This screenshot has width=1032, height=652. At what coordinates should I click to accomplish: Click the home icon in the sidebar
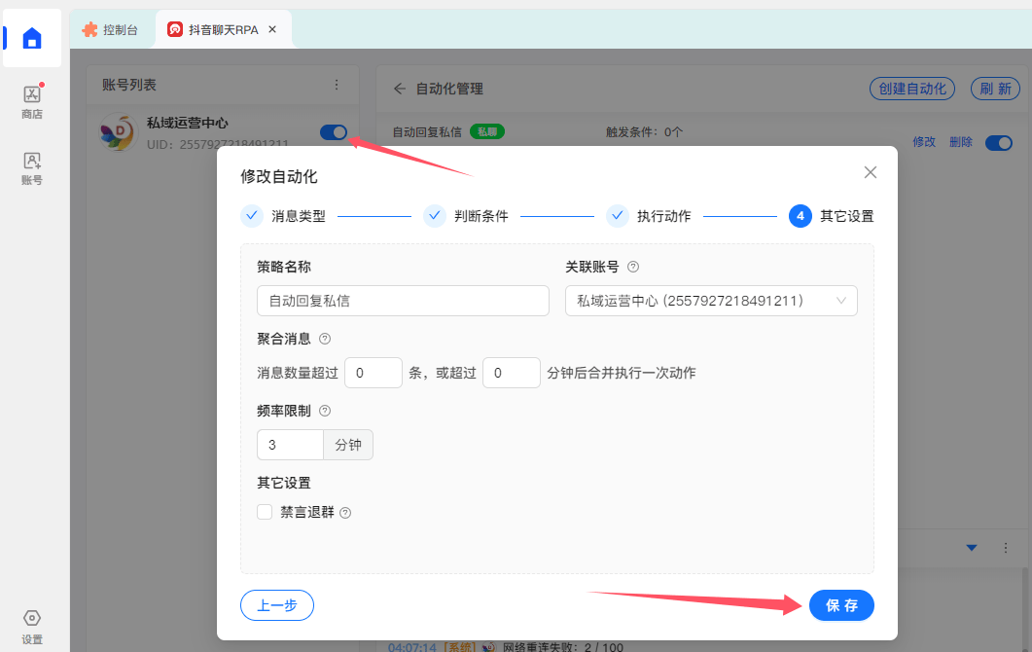tap(32, 39)
